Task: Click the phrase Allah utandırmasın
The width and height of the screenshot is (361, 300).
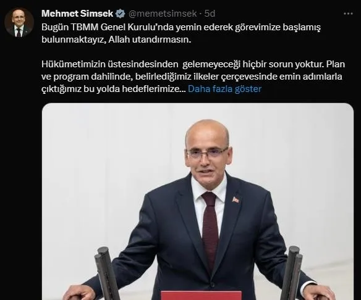Action: click(x=150, y=40)
